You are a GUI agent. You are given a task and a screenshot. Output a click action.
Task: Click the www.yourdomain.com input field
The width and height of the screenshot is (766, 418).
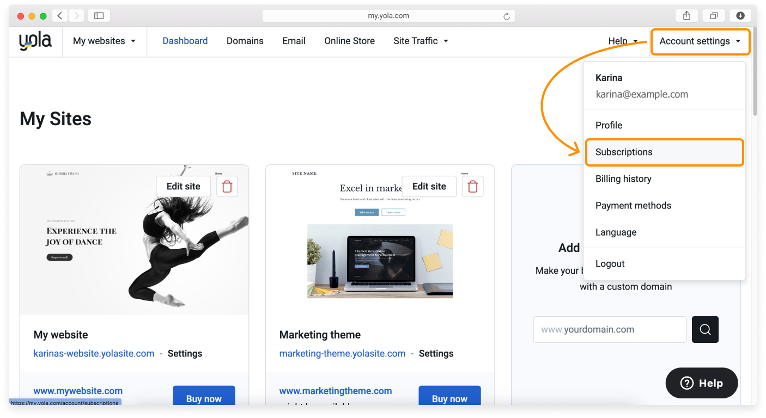pos(609,329)
